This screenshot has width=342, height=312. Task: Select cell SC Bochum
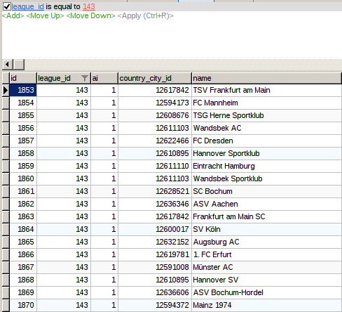(266, 191)
